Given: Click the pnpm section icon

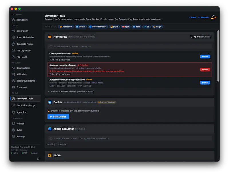Looking at the screenshot, I should [x=50, y=155].
